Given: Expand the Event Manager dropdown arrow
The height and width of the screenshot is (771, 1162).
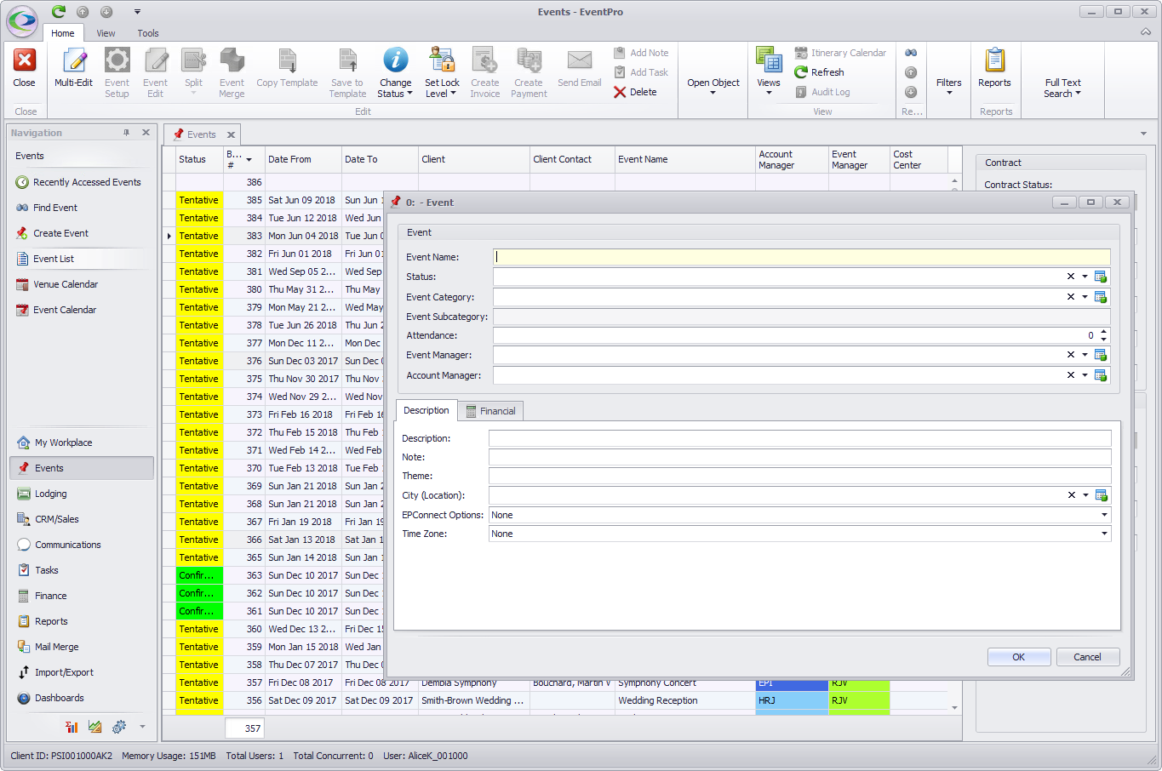Looking at the screenshot, I should coord(1085,355).
